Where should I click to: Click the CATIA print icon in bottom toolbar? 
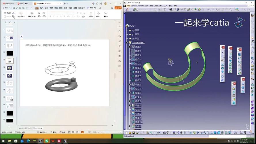click(137, 133)
